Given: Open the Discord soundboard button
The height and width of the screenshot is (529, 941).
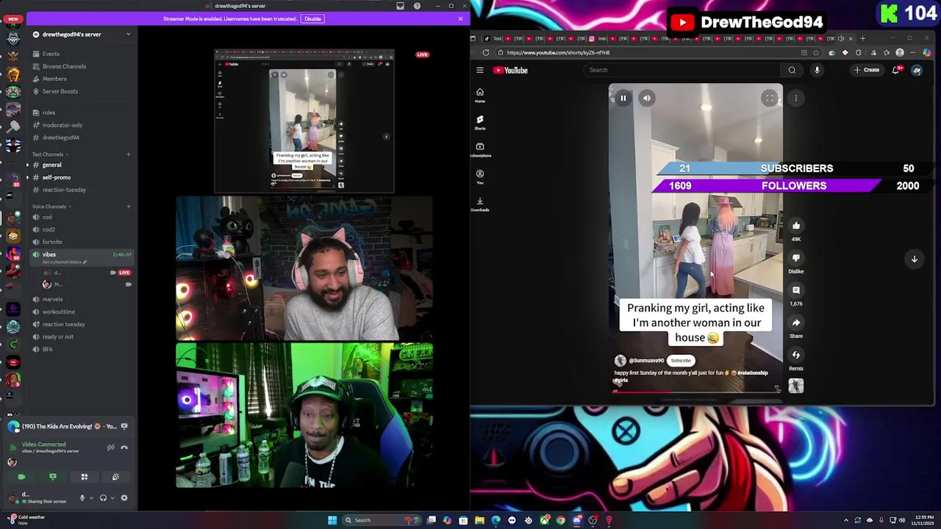Looking at the screenshot, I should 115,477.
